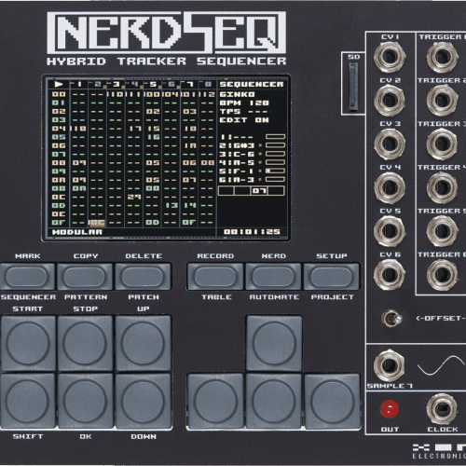466x466 pixels.
Task: Click the MODULAR label in the status bar
Action: pos(77,232)
